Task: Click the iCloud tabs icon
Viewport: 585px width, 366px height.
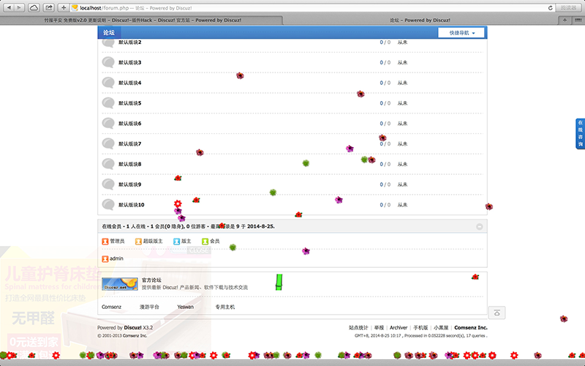Action: tap(34, 7)
